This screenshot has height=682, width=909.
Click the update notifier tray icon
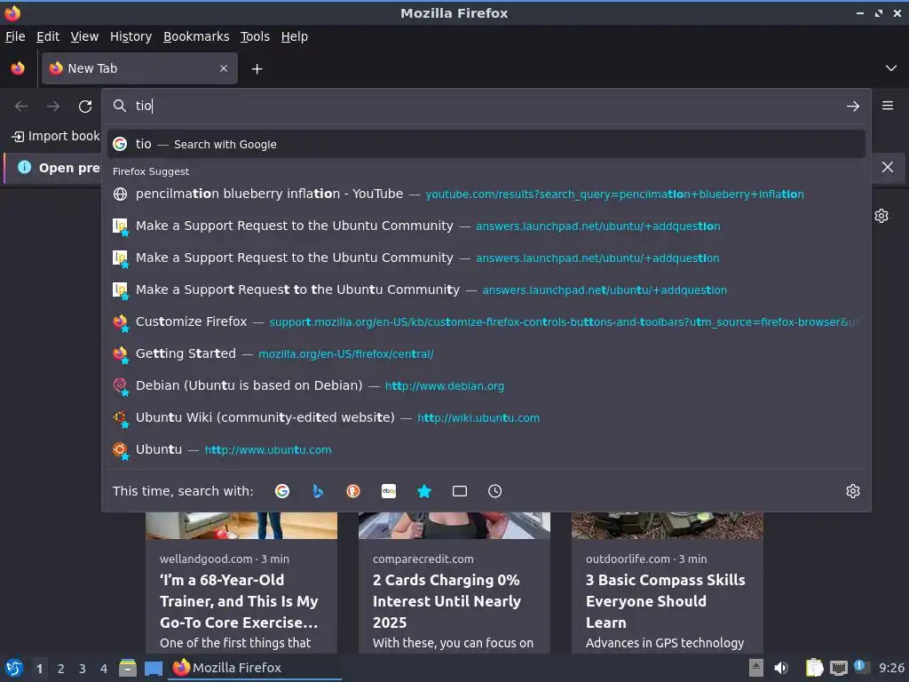[861, 667]
